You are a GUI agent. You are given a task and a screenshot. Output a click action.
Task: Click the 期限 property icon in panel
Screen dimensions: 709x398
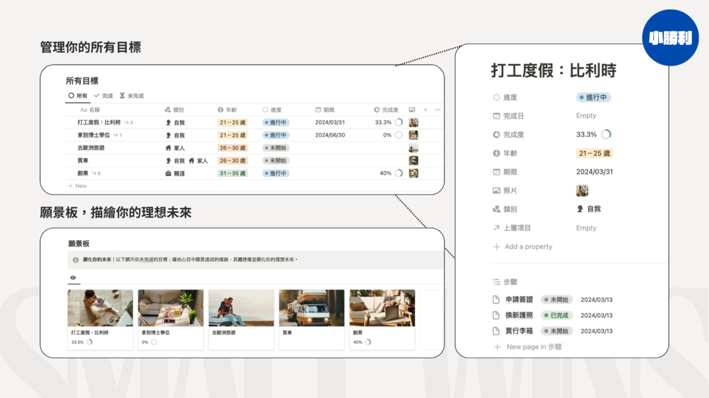point(497,172)
